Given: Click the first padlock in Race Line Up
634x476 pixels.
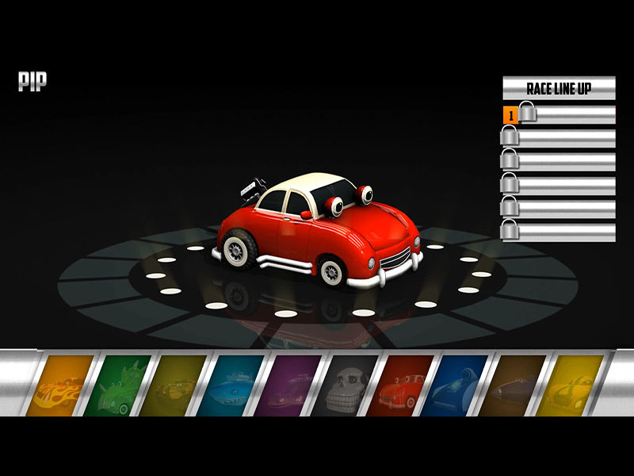Looking at the screenshot, I should 528,111.
